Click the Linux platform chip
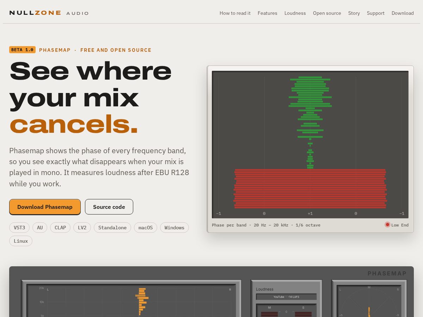Screen dimensions: 423x317 pos(21,241)
